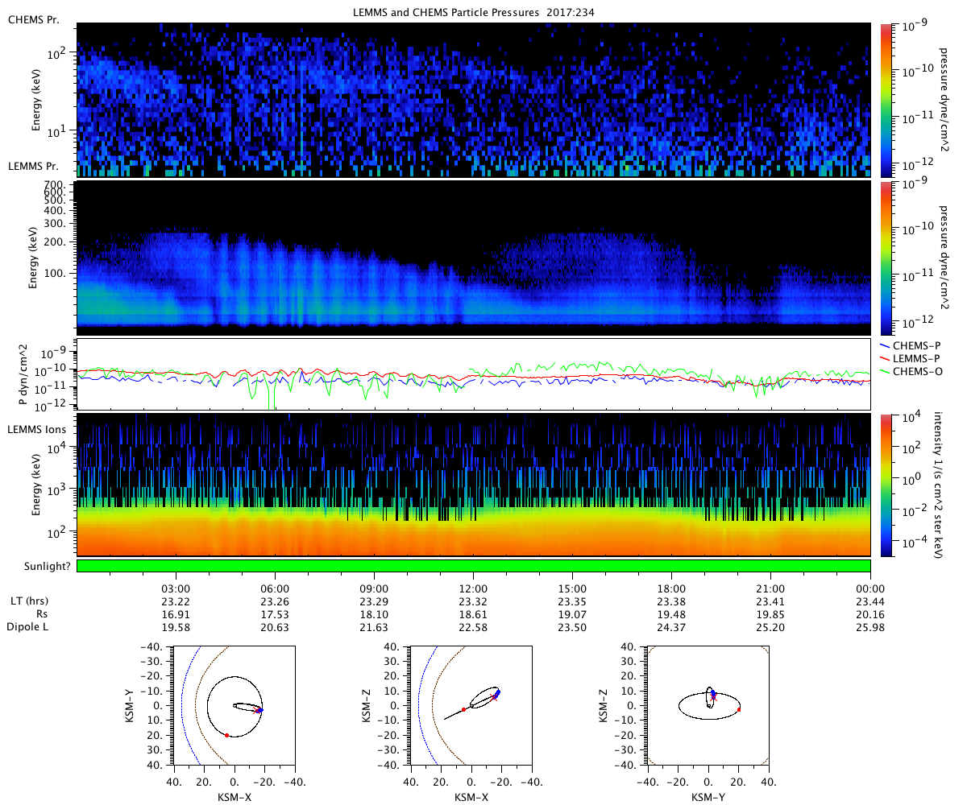
Task: Click the 'Energy (keV)' label of the LEMMS Ions panel
Action: 35,485
